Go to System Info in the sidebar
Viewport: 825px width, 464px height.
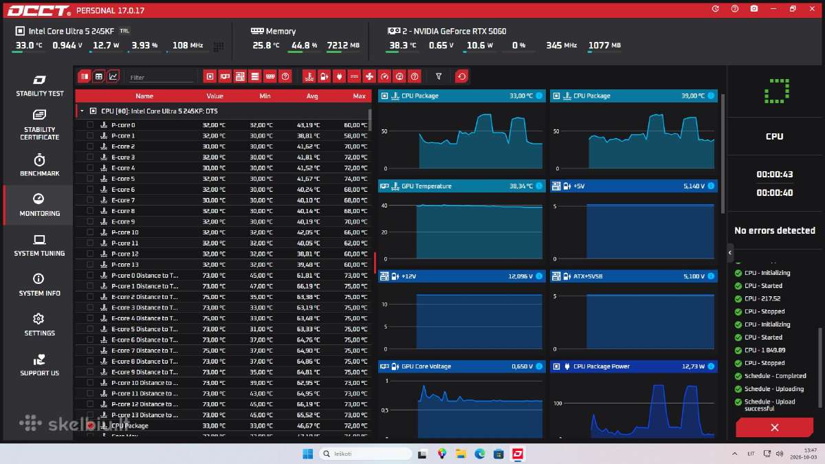(39, 285)
